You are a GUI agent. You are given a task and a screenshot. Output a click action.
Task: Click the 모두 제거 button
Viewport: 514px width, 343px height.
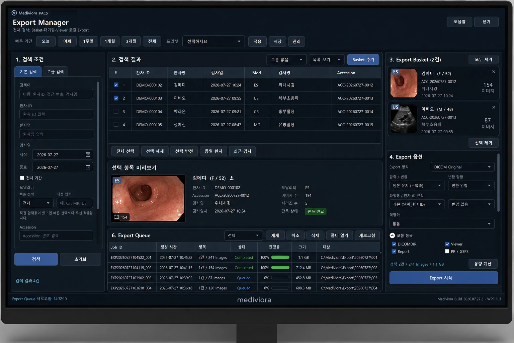(x=484, y=60)
